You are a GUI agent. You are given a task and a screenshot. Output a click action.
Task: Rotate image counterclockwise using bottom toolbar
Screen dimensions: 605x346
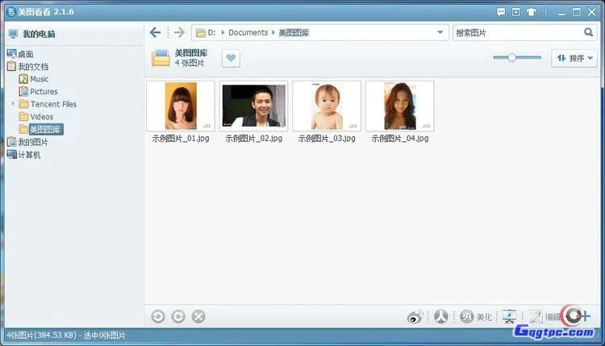pos(158,317)
